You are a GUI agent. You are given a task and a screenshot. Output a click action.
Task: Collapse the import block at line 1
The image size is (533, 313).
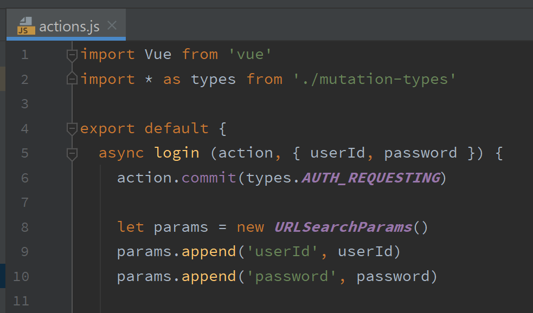pyautogui.click(x=72, y=55)
